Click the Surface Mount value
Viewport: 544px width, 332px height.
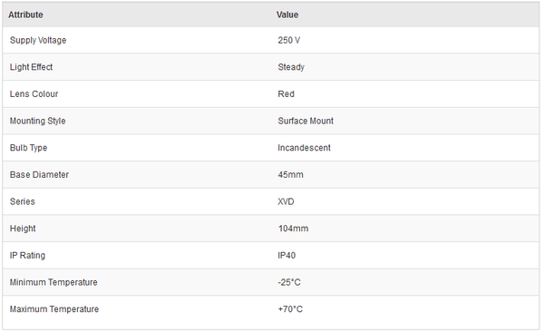click(x=306, y=121)
